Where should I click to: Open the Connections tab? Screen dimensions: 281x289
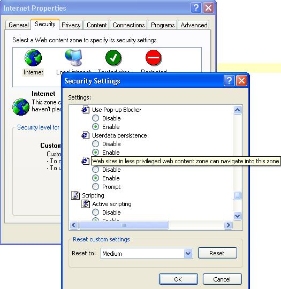point(128,25)
